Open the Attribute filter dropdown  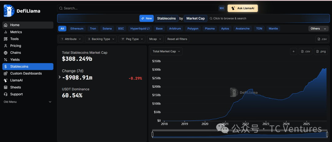71,39
